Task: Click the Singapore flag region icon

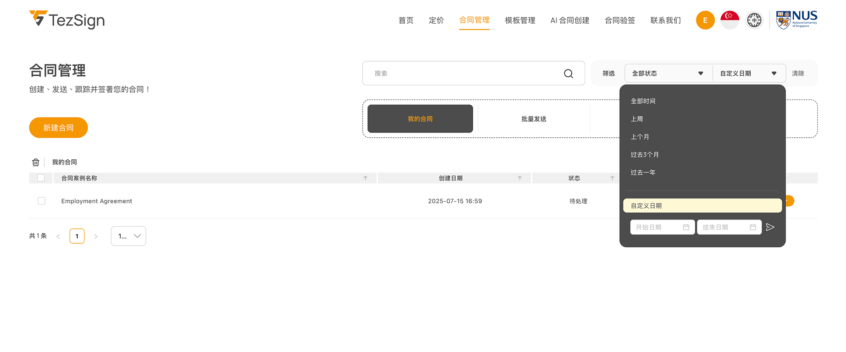Action: [x=730, y=20]
